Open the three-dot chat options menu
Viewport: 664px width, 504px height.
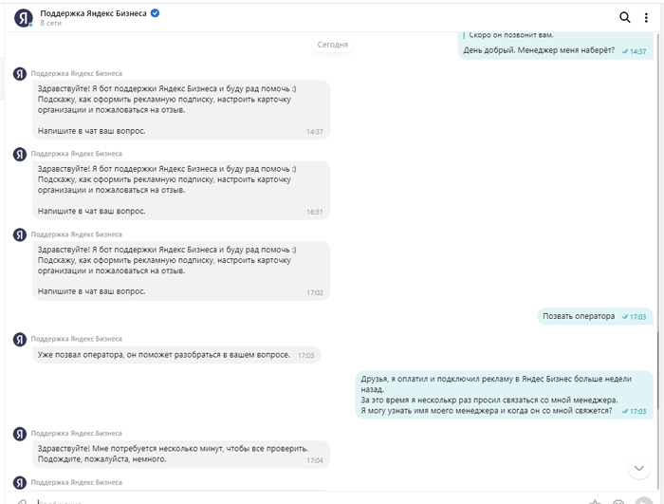pyautogui.click(x=645, y=17)
